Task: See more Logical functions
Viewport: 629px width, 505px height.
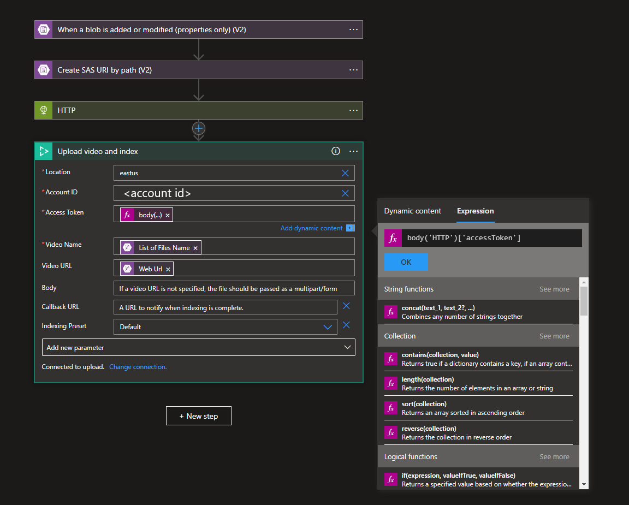Action: click(554, 457)
